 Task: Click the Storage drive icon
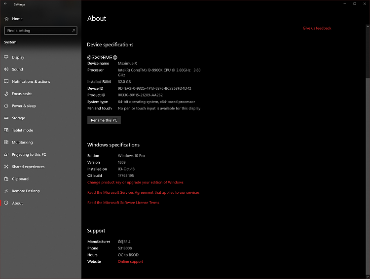[x=6, y=118]
